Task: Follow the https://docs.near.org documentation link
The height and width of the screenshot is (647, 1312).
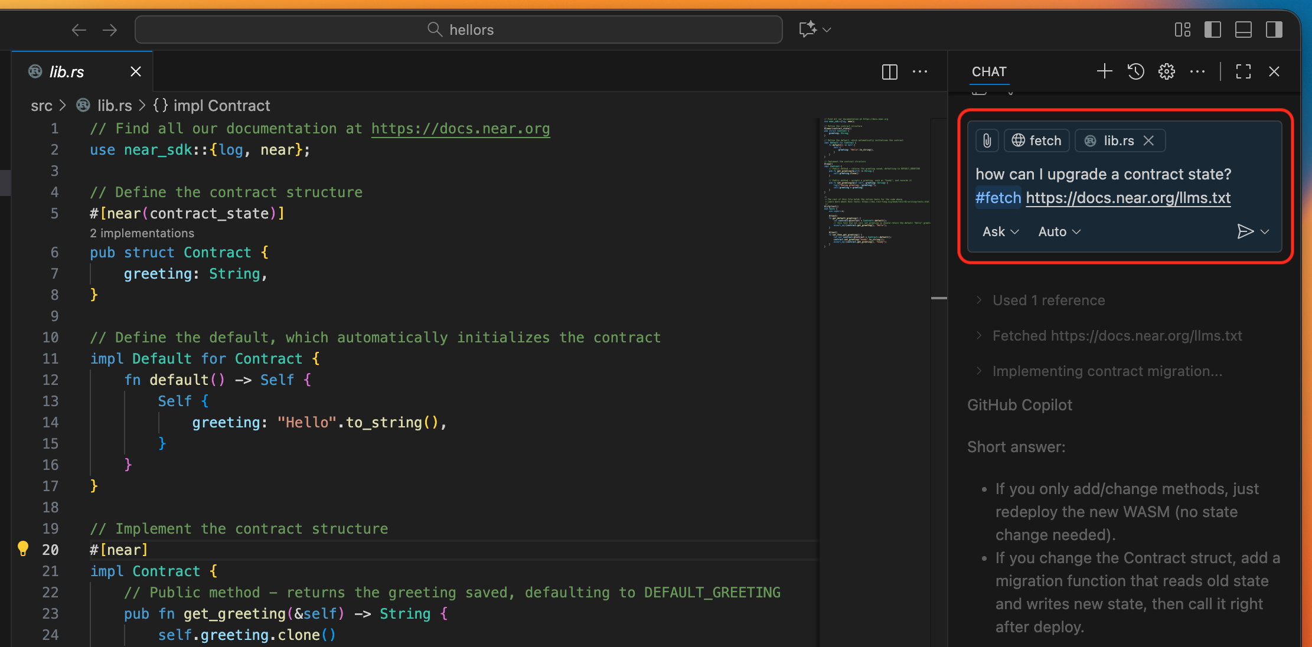Action: pos(460,128)
